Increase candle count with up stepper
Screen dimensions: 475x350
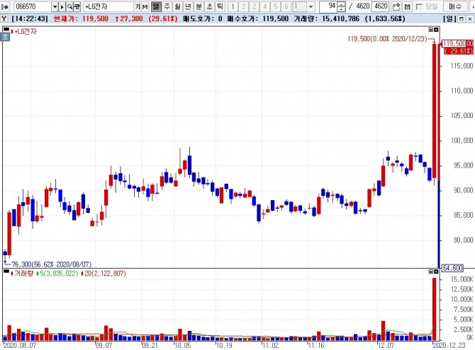click(x=341, y=4)
